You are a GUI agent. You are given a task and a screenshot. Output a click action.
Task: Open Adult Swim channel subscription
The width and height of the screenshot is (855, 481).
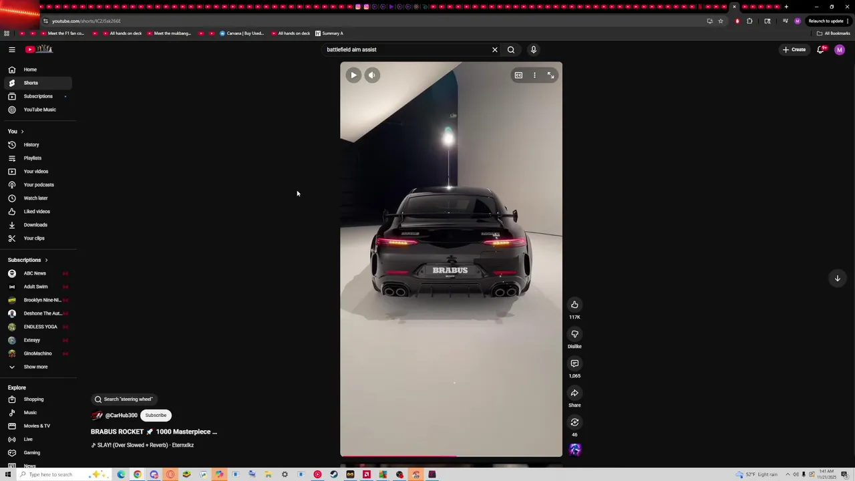point(37,287)
